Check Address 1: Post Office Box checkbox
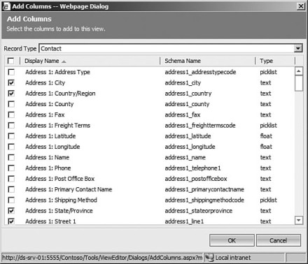This screenshot has width=308, height=264. click(x=11, y=179)
